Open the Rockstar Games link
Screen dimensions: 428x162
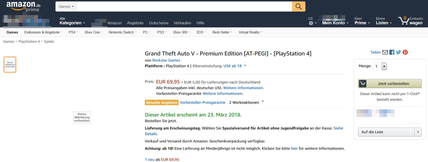[166, 60]
